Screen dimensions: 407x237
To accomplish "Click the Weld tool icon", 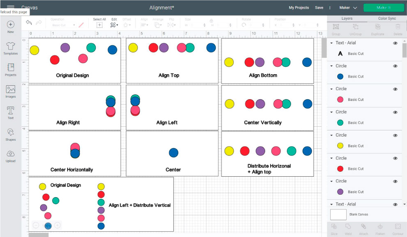I will point(348,226).
